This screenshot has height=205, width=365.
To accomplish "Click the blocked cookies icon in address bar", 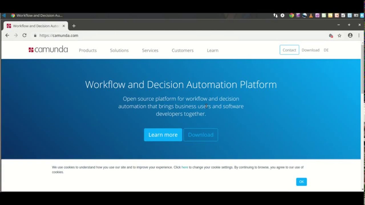I will pyautogui.click(x=331, y=36).
